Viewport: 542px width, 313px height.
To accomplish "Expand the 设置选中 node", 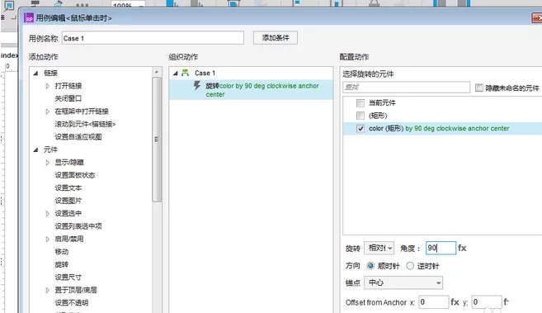I will point(47,213).
